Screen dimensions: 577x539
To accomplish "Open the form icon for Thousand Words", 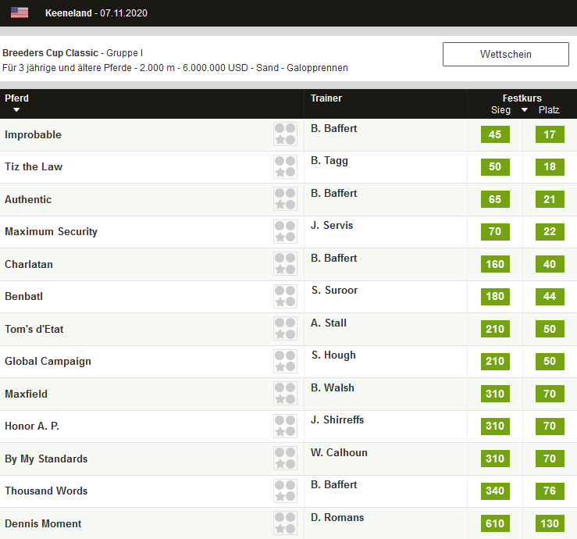I will [x=285, y=491].
